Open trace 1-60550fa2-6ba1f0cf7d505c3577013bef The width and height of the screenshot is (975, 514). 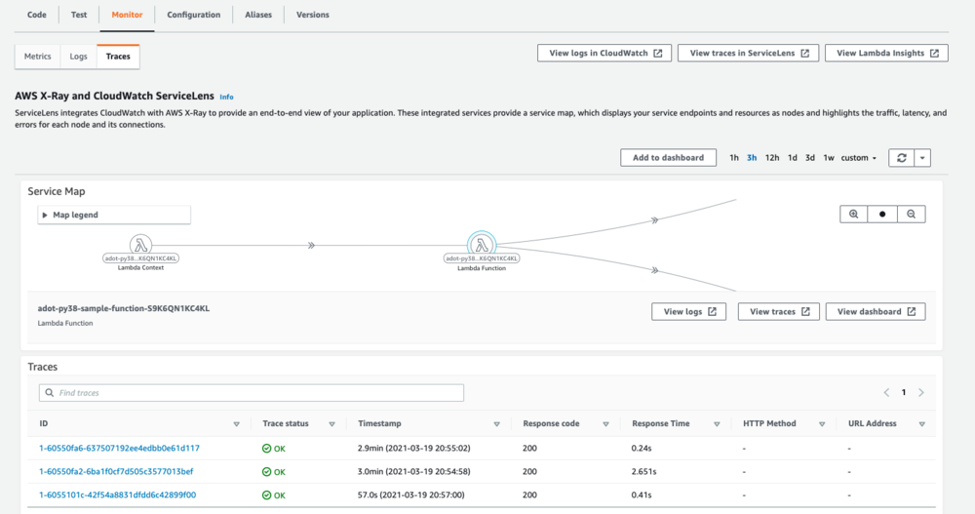point(116,472)
